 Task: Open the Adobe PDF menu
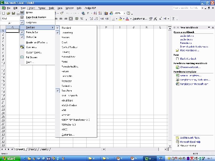coord(90,8)
